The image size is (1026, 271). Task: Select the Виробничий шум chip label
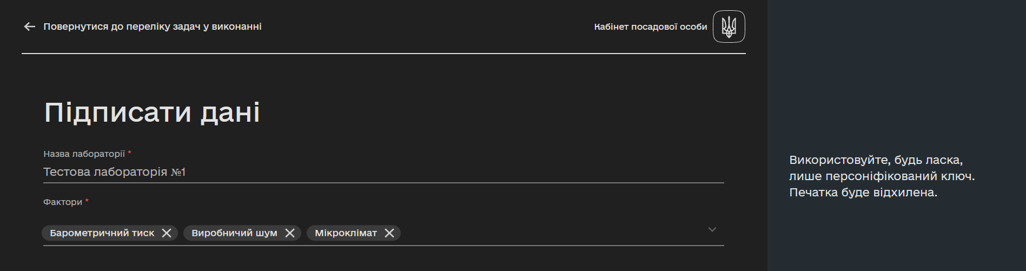234,233
